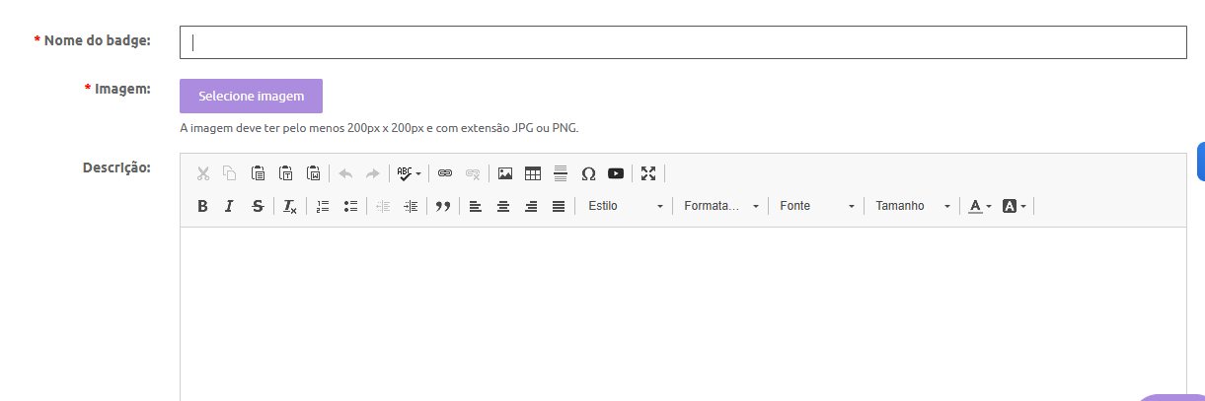The image size is (1205, 401).
Task: Toggle strikethrough formatting
Action: (258, 206)
